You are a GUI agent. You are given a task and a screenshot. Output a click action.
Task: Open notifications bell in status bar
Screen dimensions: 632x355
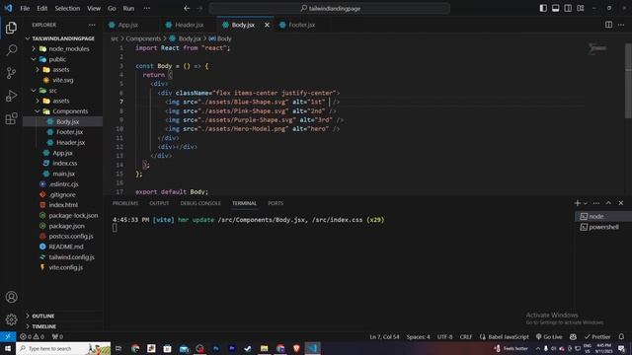[621, 336]
